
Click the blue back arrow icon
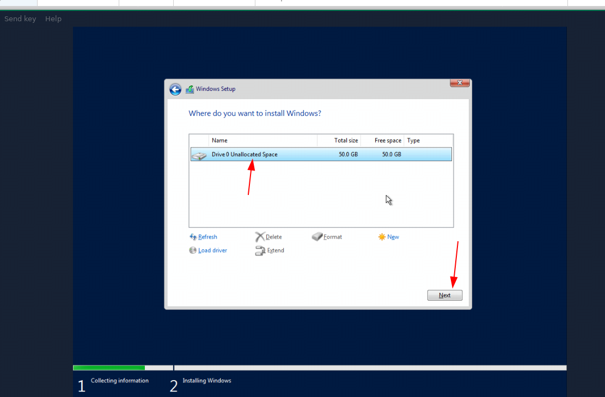(175, 89)
